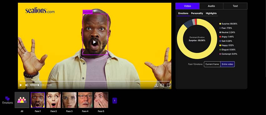Image resolution: width=266 pixels, height=115 pixels.
Task: Click the video progress bar
Action: pos(95,81)
